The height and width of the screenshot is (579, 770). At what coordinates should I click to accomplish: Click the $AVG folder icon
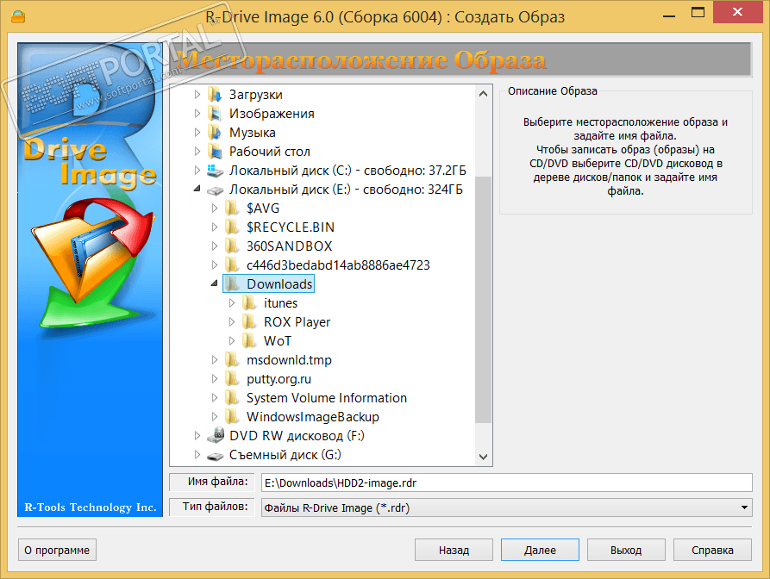click(x=232, y=208)
